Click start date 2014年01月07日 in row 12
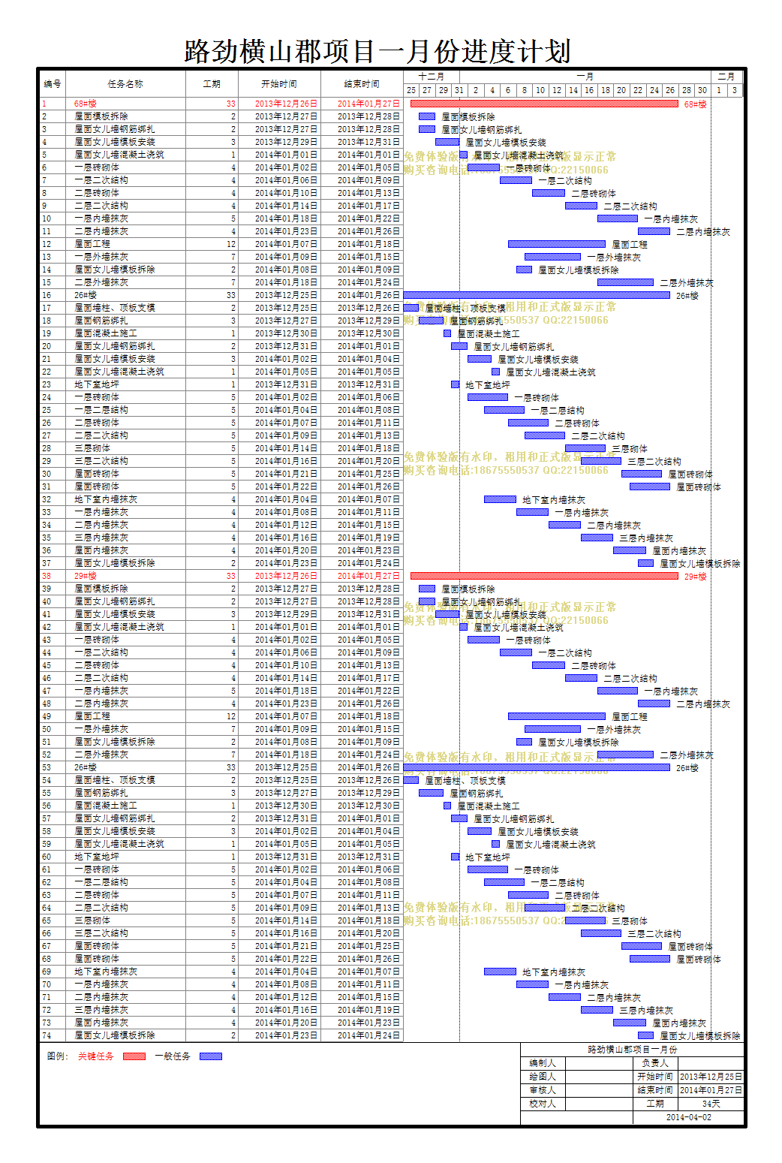Screen dimensions: 782x1163 click(x=286, y=244)
